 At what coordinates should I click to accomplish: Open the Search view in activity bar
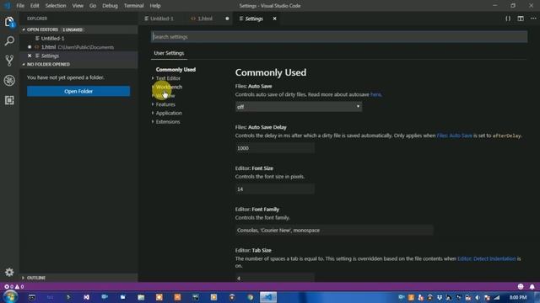[9, 41]
